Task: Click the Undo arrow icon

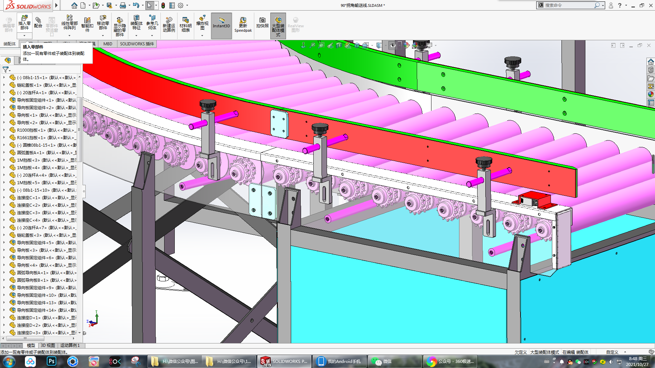Action: (136, 5)
